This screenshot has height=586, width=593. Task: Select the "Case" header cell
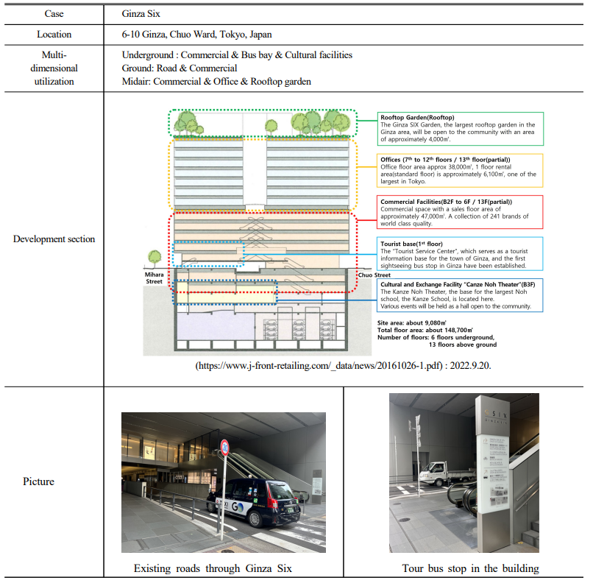point(54,14)
